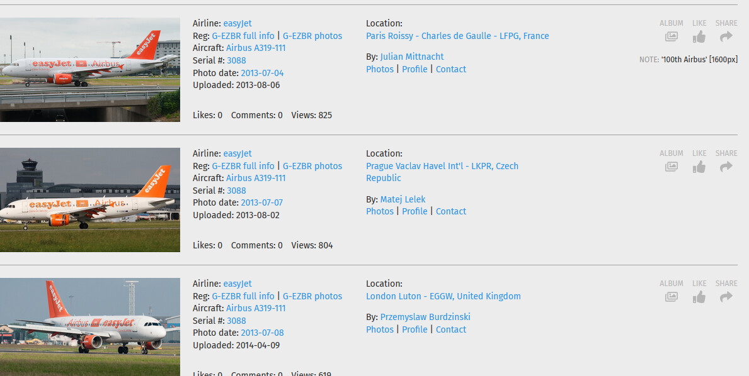This screenshot has height=376, width=749.
Task: Add the Prague photo to an album
Action: point(672,167)
